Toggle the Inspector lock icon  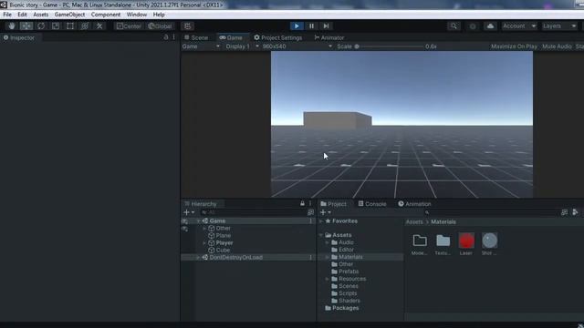(x=166, y=37)
